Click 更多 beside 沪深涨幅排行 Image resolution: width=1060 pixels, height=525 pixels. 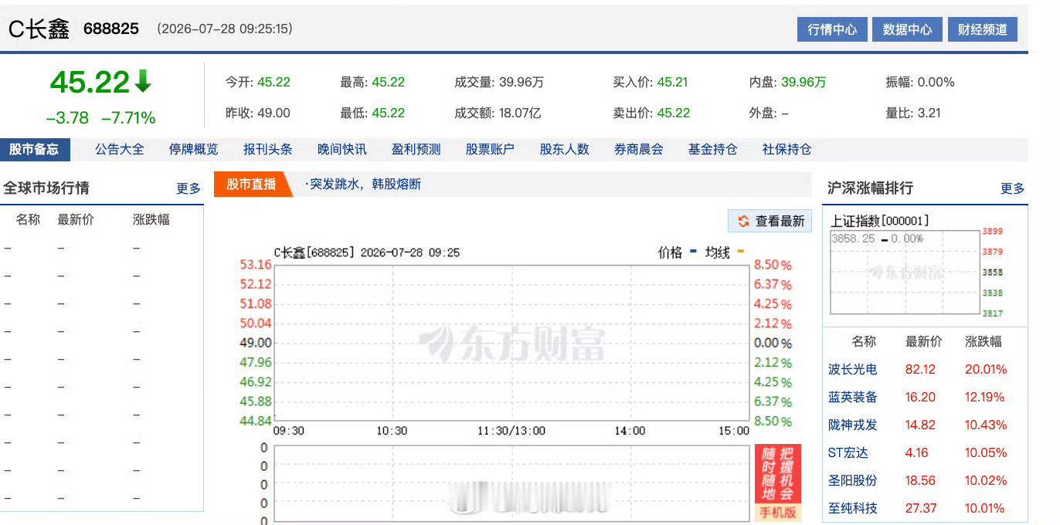click(1013, 188)
